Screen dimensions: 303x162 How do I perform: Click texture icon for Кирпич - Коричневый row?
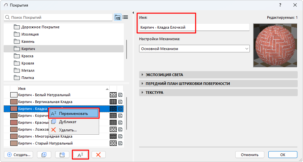click(x=120, y=116)
